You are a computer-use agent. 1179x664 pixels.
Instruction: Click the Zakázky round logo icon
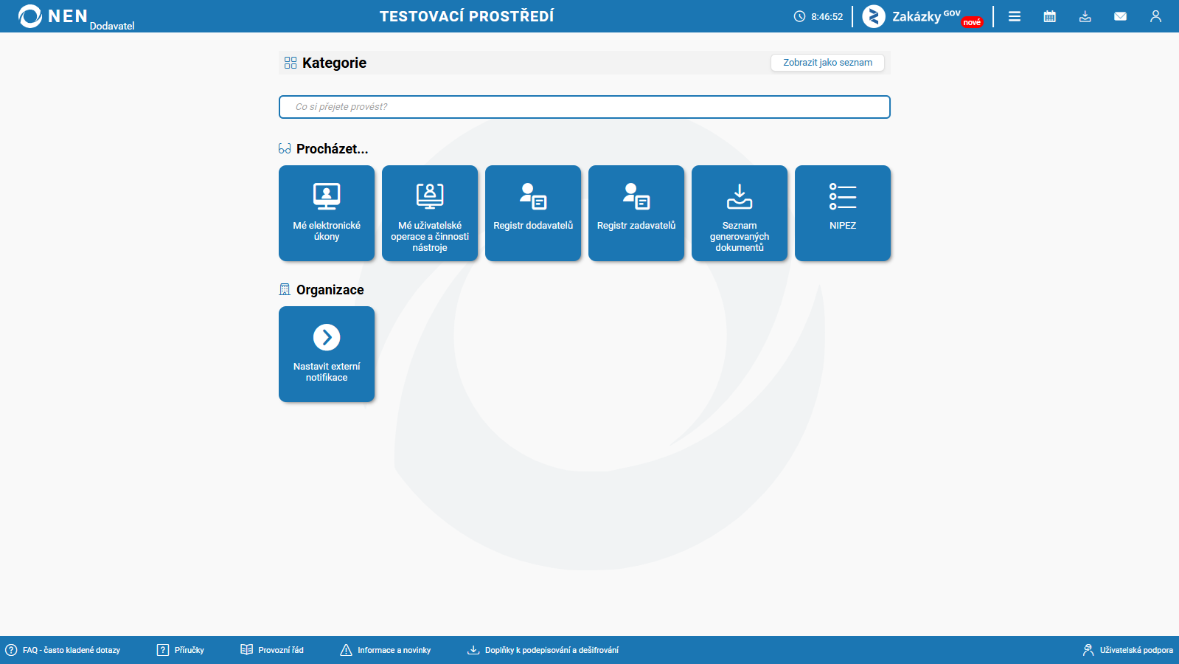pyautogui.click(x=874, y=16)
